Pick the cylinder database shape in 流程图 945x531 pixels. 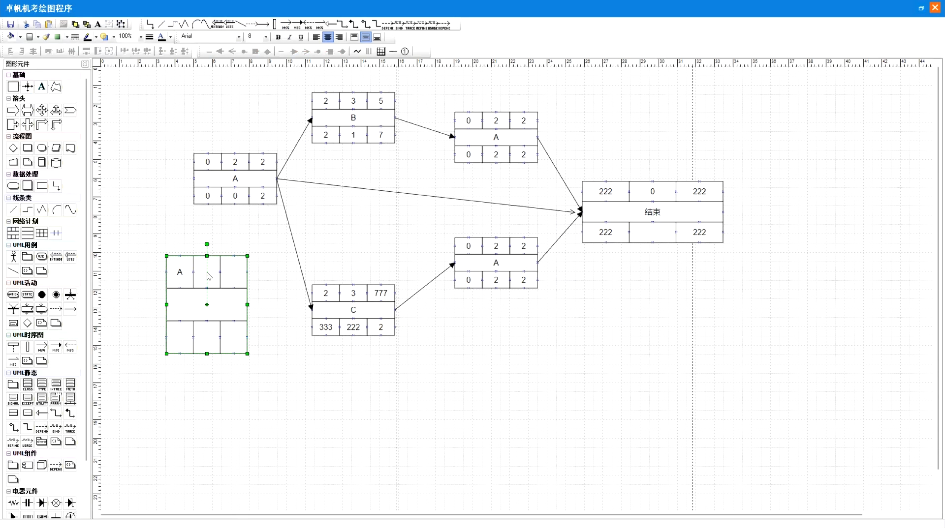[56, 163]
